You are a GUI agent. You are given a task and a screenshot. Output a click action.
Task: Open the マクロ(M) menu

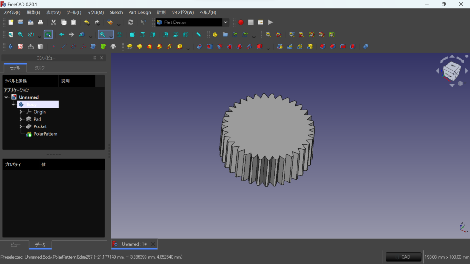coord(95,12)
